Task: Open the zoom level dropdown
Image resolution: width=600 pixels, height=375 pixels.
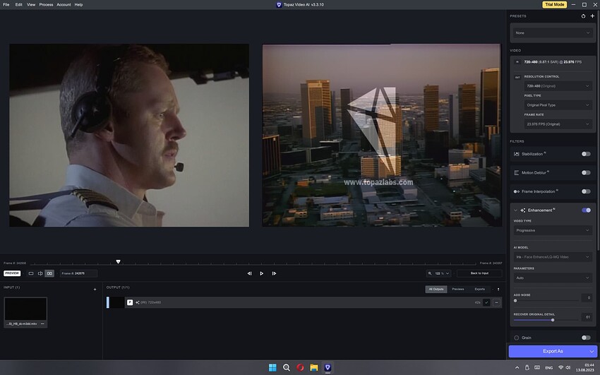Action: click(x=438, y=273)
